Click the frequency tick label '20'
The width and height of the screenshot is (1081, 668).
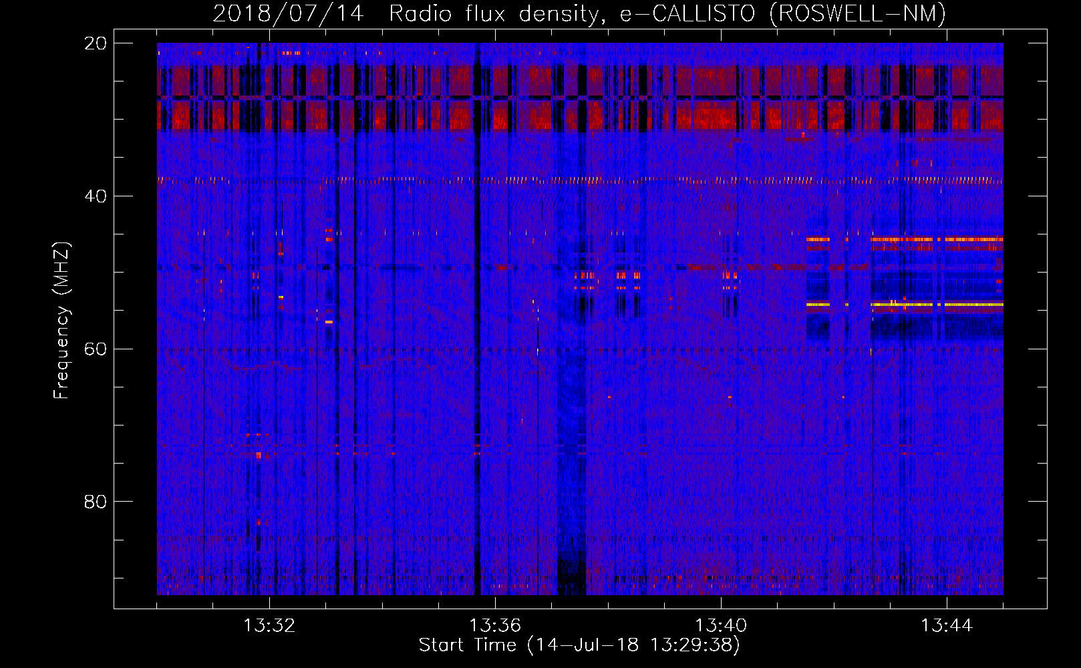(96, 43)
